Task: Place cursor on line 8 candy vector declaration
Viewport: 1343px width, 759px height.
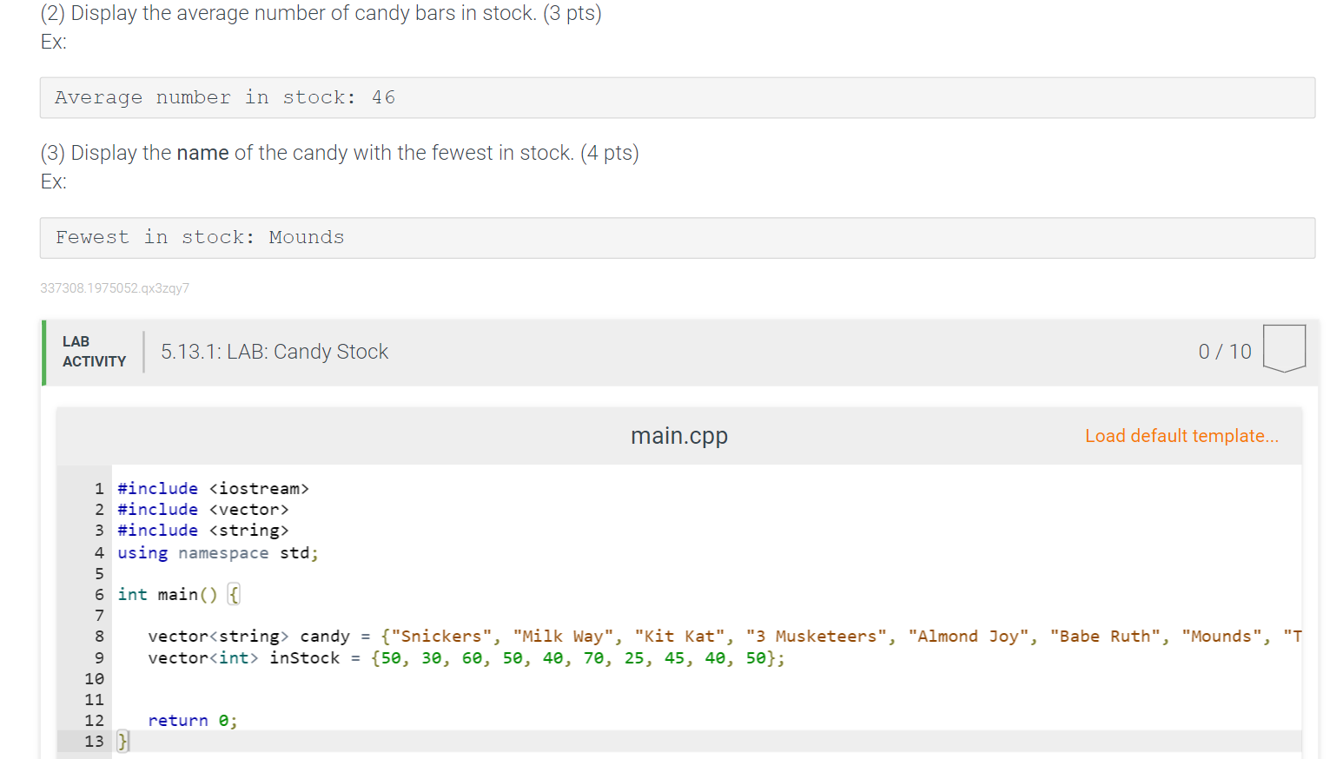Action: point(434,636)
